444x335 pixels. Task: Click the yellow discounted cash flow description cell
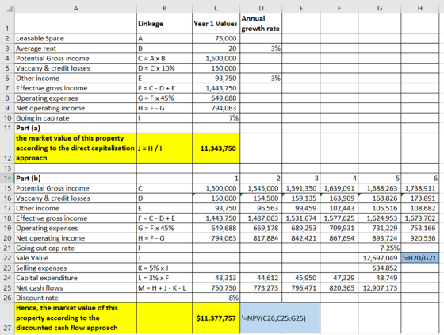coord(75,318)
